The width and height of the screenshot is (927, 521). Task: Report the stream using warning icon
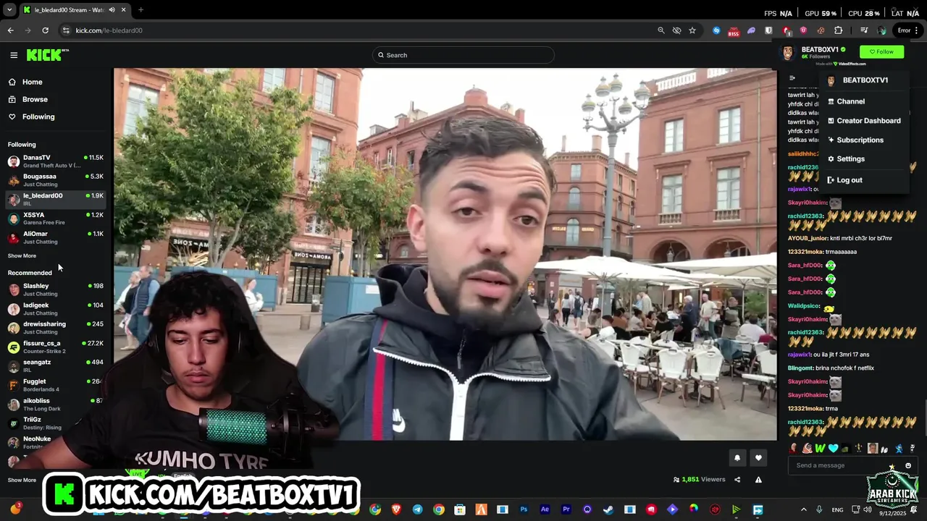758,479
